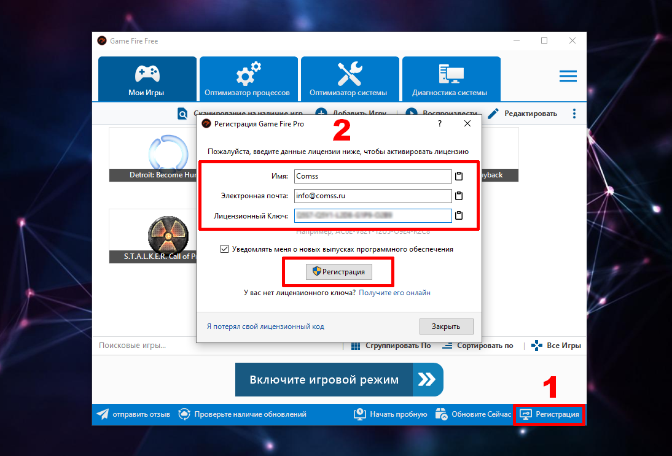Click the Регистрация shield button in dialog
Image resolution: width=672 pixels, height=456 pixels.
click(338, 272)
